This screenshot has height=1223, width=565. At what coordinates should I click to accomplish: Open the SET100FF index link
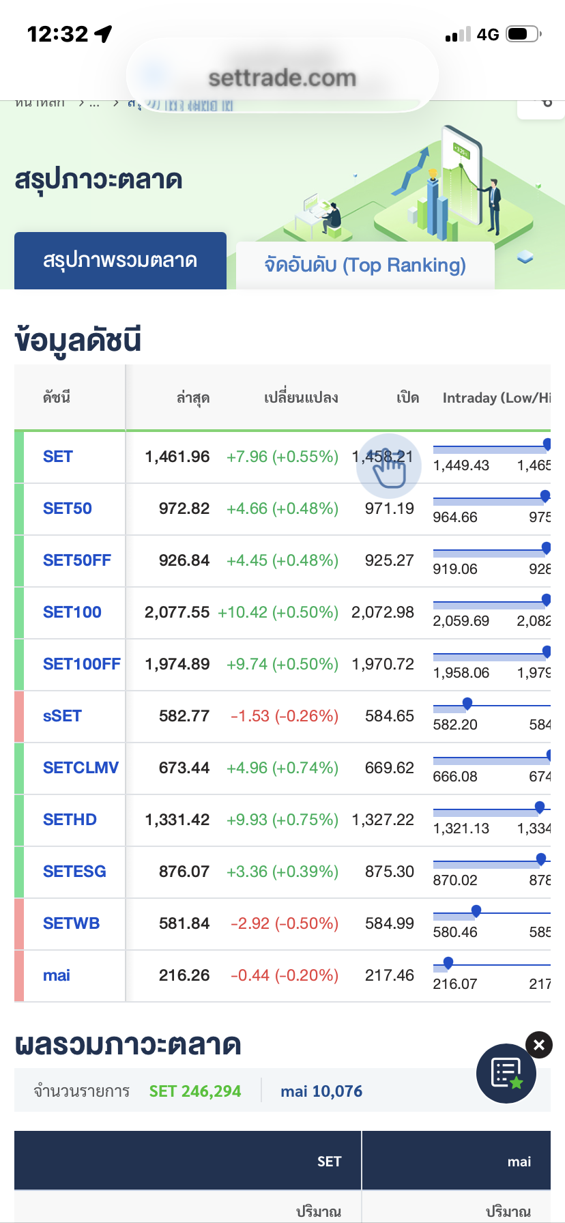tap(82, 664)
